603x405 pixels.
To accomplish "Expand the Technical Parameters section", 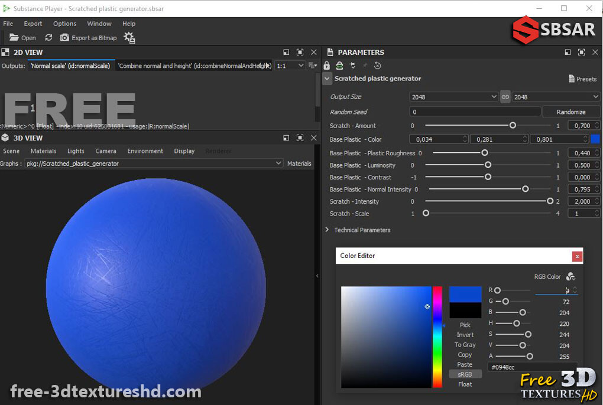I will (327, 230).
